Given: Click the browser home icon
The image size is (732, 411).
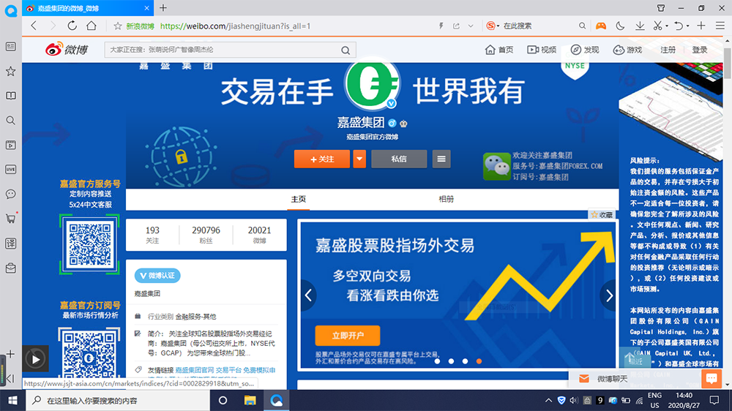Looking at the screenshot, I should pyautogui.click(x=91, y=26).
